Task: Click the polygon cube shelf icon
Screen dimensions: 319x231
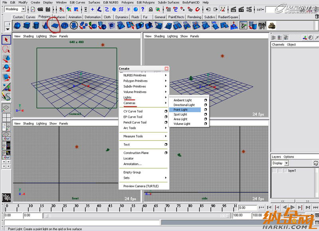Action: tap(27, 26)
